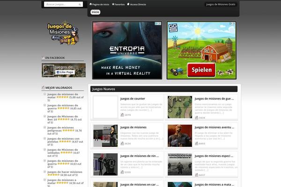Close the Entropia Universe ad
This screenshot has width=281, height=187.
pyautogui.click(x=160, y=24)
